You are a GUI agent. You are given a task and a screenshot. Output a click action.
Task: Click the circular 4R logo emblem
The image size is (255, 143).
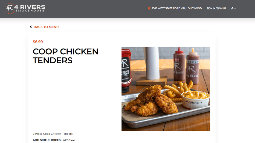coord(10,8)
